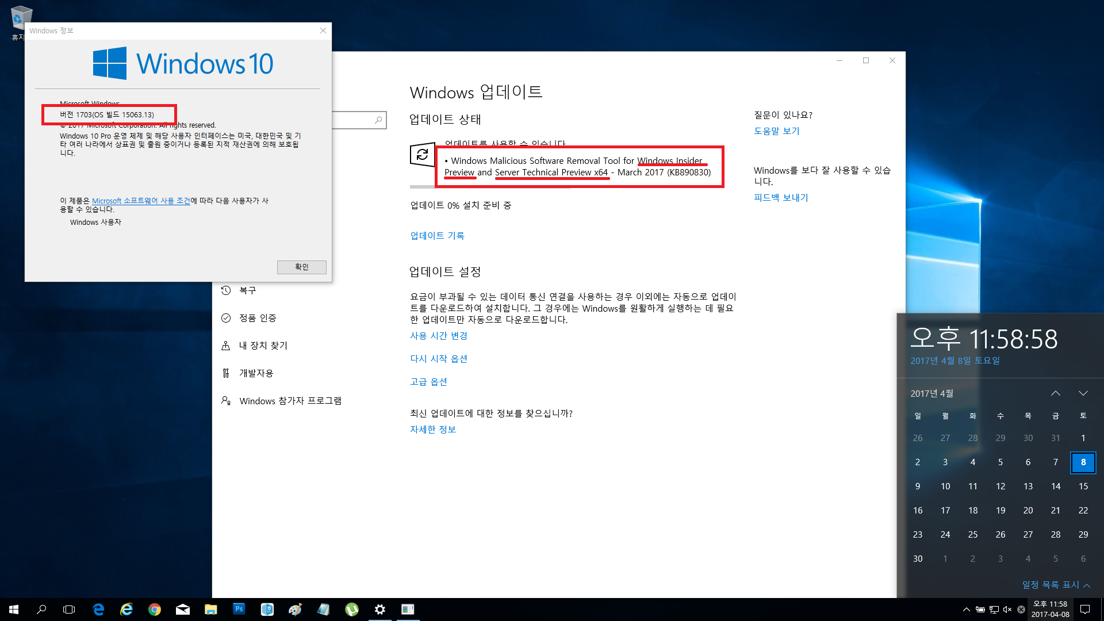Click muted volume tray icon
Image resolution: width=1104 pixels, height=621 pixels.
pyautogui.click(x=1007, y=609)
